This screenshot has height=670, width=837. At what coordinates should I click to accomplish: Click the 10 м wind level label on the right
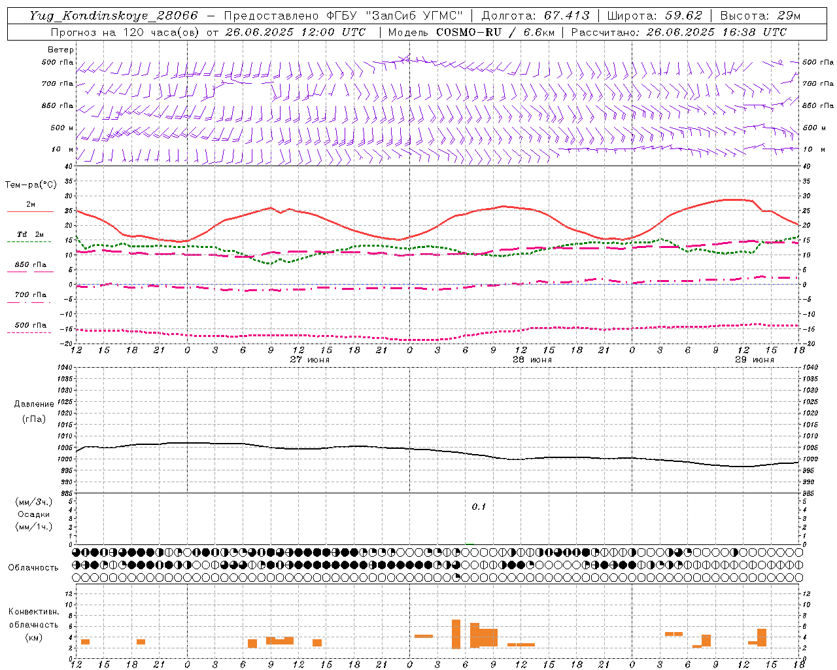pyautogui.click(x=813, y=149)
